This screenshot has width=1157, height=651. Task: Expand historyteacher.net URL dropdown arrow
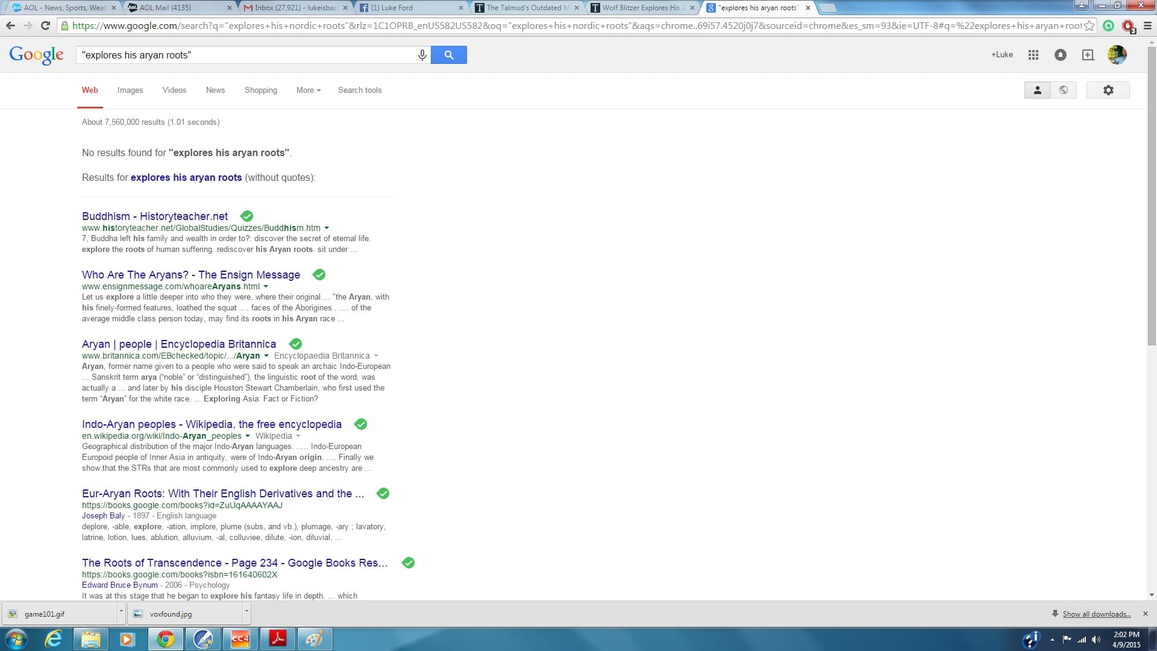click(x=327, y=228)
